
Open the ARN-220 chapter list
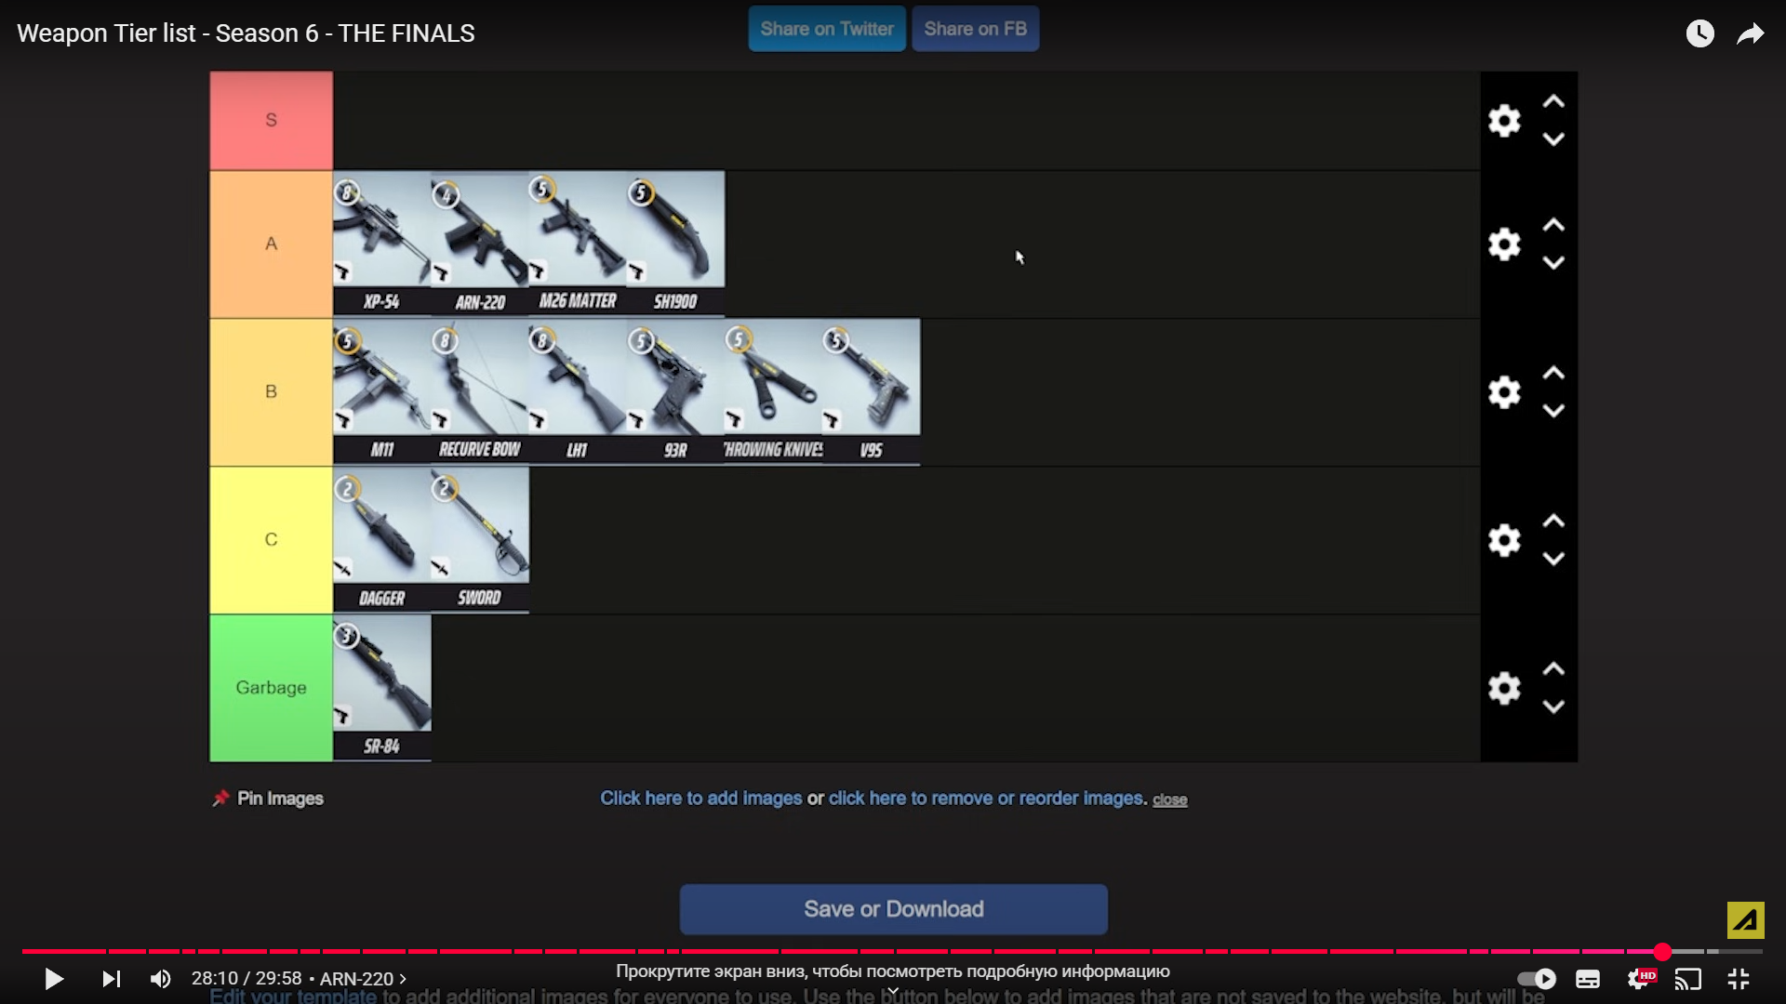[x=363, y=979]
